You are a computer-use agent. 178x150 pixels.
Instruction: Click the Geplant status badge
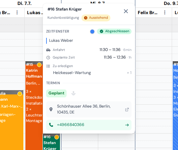click(56, 93)
